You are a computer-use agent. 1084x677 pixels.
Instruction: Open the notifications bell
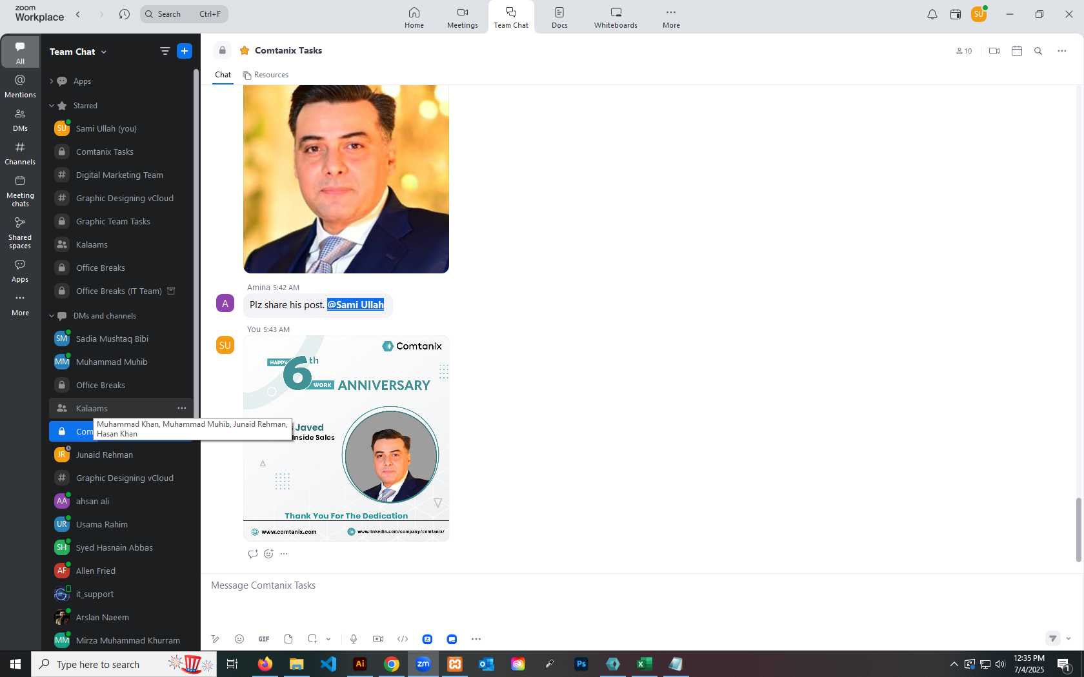coord(932,14)
